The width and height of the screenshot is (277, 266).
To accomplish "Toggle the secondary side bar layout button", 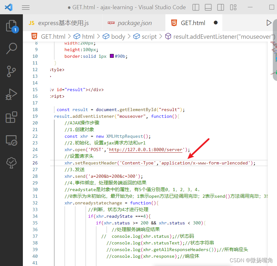I will 220,7.
